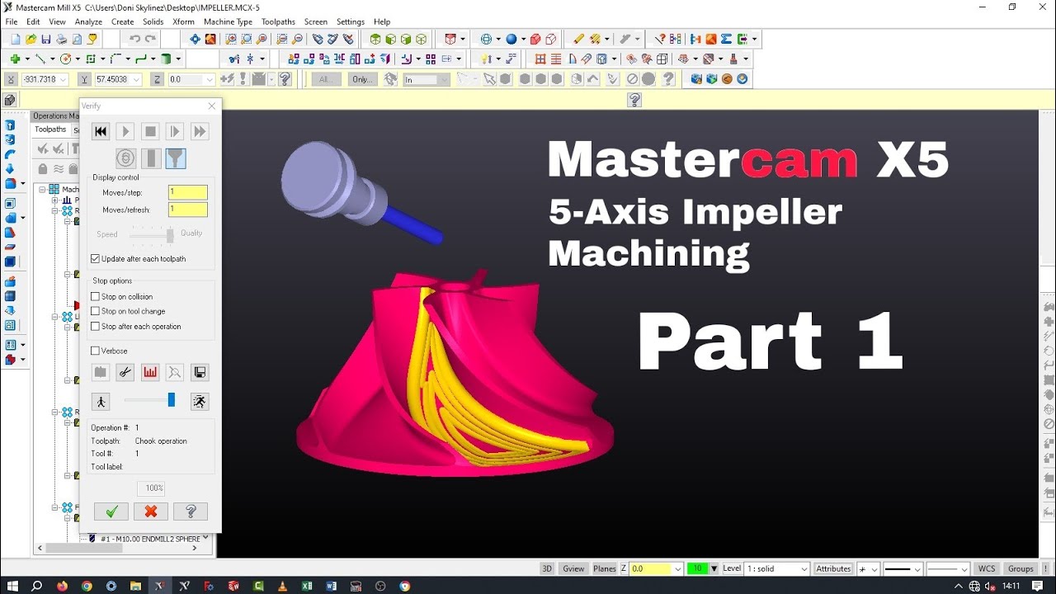Click the Open file toolbar icon
The width and height of the screenshot is (1056, 594).
[31, 39]
